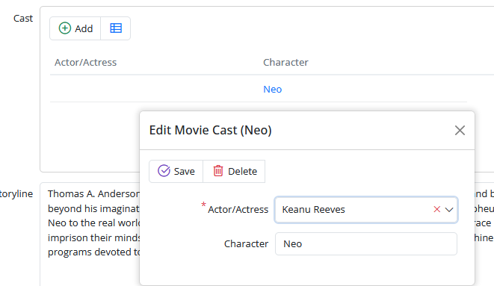Expand the Actor/Actress dropdown arrow
The height and width of the screenshot is (286, 494).
449,210
